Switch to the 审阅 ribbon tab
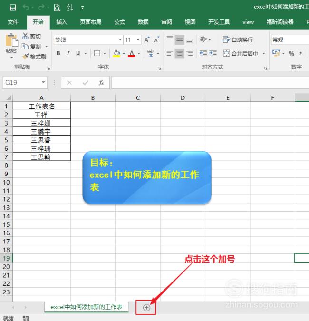Screen dimensions: 309x321 [x=166, y=22]
